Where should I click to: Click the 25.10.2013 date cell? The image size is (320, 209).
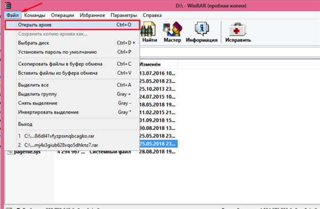[157, 89]
